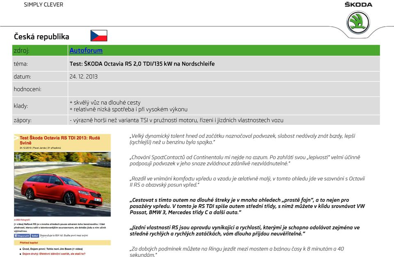Click the quote about 'Chování SportContactů od Continentalu'
This screenshot has height=257, width=394.
click(x=245, y=161)
